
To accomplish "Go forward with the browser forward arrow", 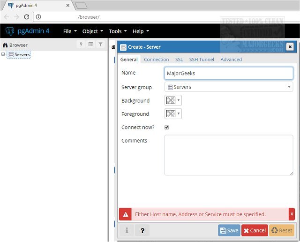I will click(16, 17).
